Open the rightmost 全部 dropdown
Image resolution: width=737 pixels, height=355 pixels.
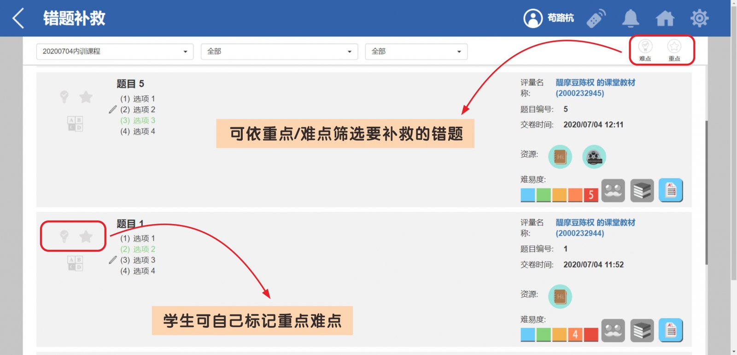(x=416, y=52)
